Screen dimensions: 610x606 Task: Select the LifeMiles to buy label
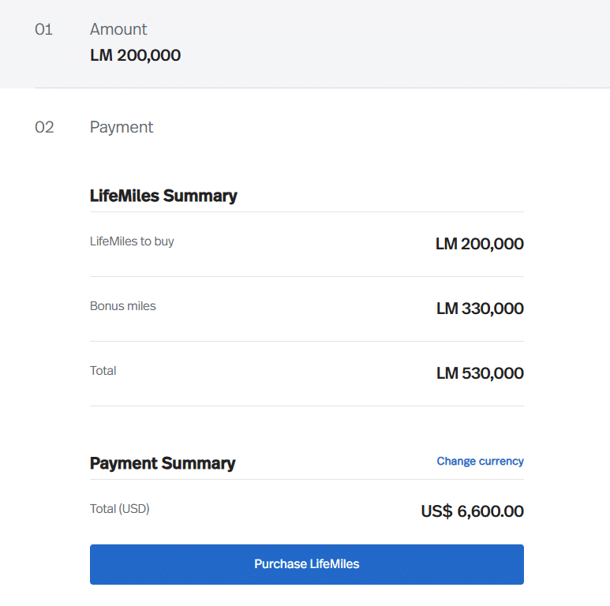coord(132,241)
